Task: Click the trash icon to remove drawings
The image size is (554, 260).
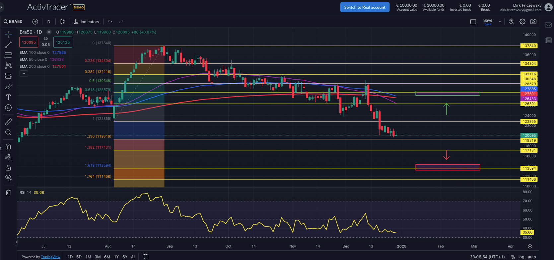Action: [x=8, y=192]
